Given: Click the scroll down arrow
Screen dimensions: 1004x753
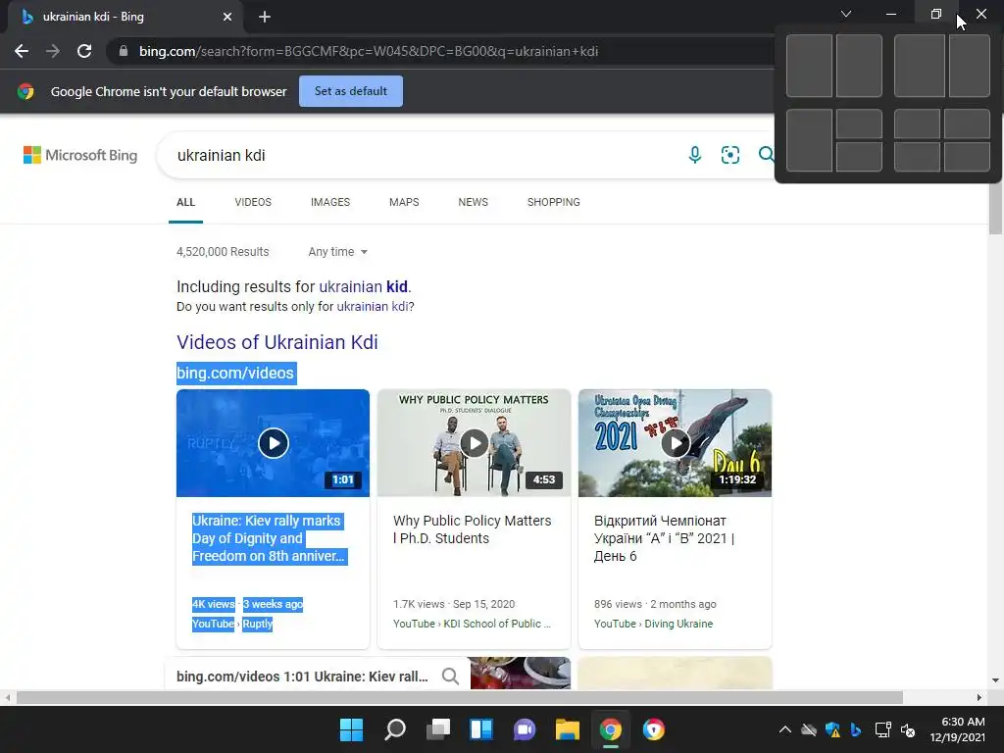Looking at the screenshot, I should click(x=995, y=680).
